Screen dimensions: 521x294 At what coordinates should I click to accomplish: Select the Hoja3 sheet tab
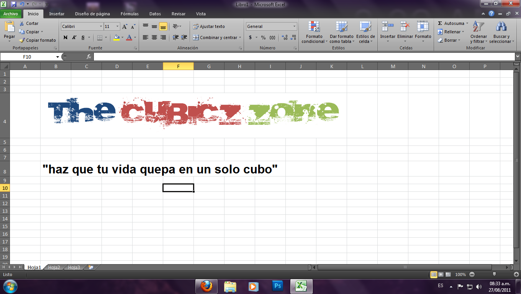[x=74, y=268]
